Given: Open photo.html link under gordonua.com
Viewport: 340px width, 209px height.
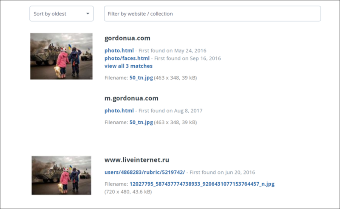Looking at the screenshot, I should click(x=119, y=50).
